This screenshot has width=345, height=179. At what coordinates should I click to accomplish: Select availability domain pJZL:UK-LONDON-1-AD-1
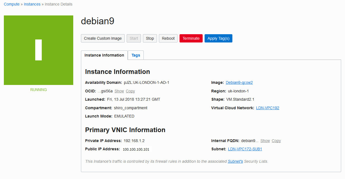point(146,82)
